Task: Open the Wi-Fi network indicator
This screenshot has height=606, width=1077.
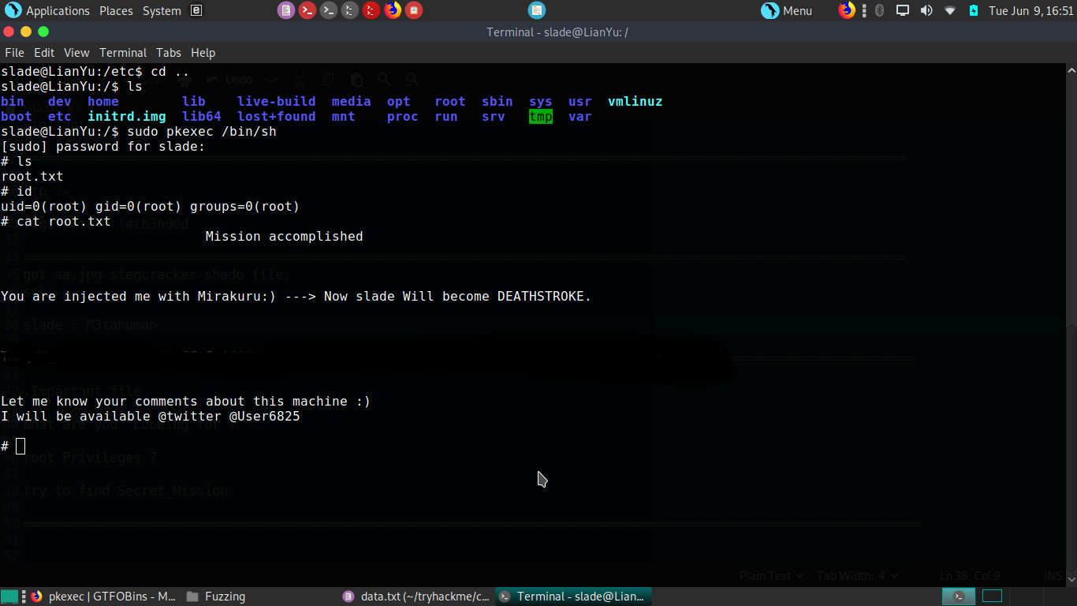Action: (x=950, y=10)
